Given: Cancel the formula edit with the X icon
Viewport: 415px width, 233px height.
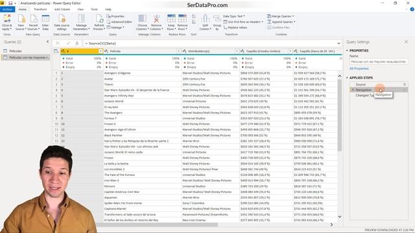Looking at the screenshot, I should coord(58,43).
